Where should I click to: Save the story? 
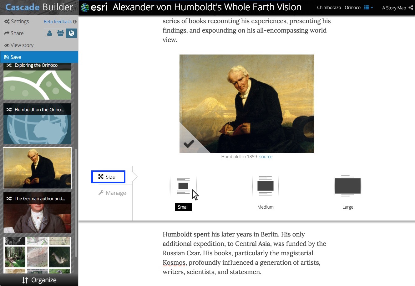tap(39, 57)
